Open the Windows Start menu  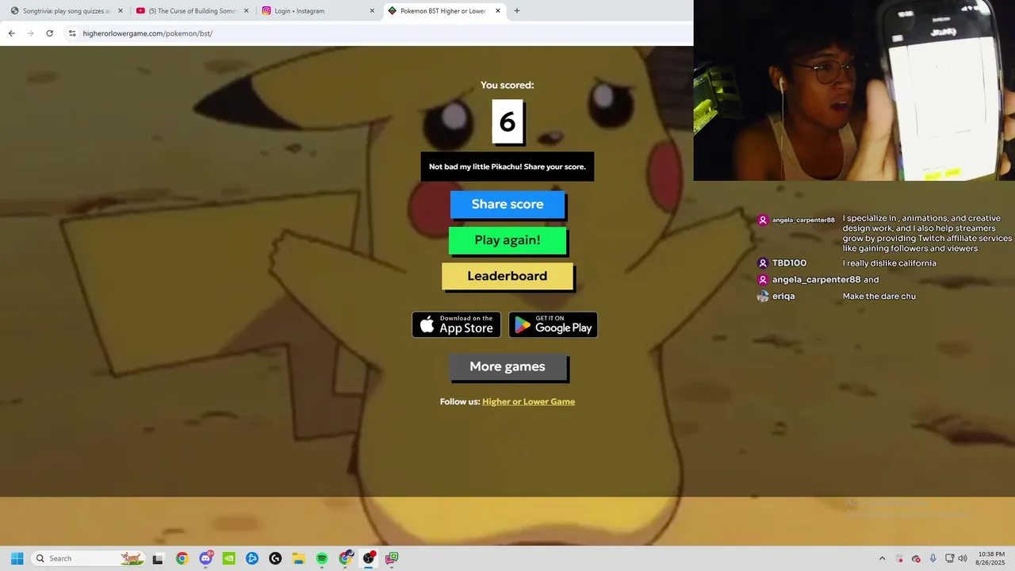tap(17, 558)
